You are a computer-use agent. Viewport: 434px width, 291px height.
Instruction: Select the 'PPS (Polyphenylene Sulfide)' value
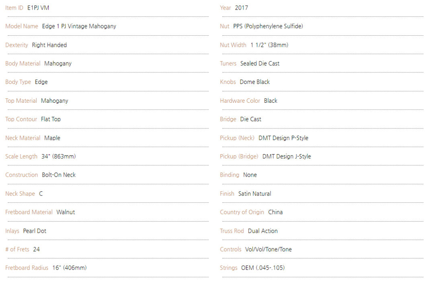[x=268, y=26]
